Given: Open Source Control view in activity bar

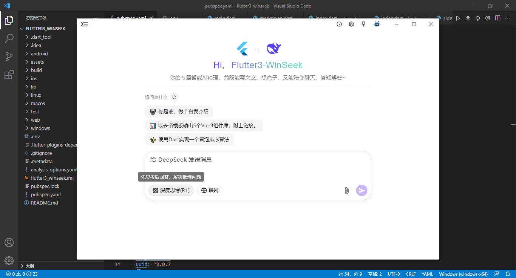Looking at the screenshot, I should [x=9, y=56].
